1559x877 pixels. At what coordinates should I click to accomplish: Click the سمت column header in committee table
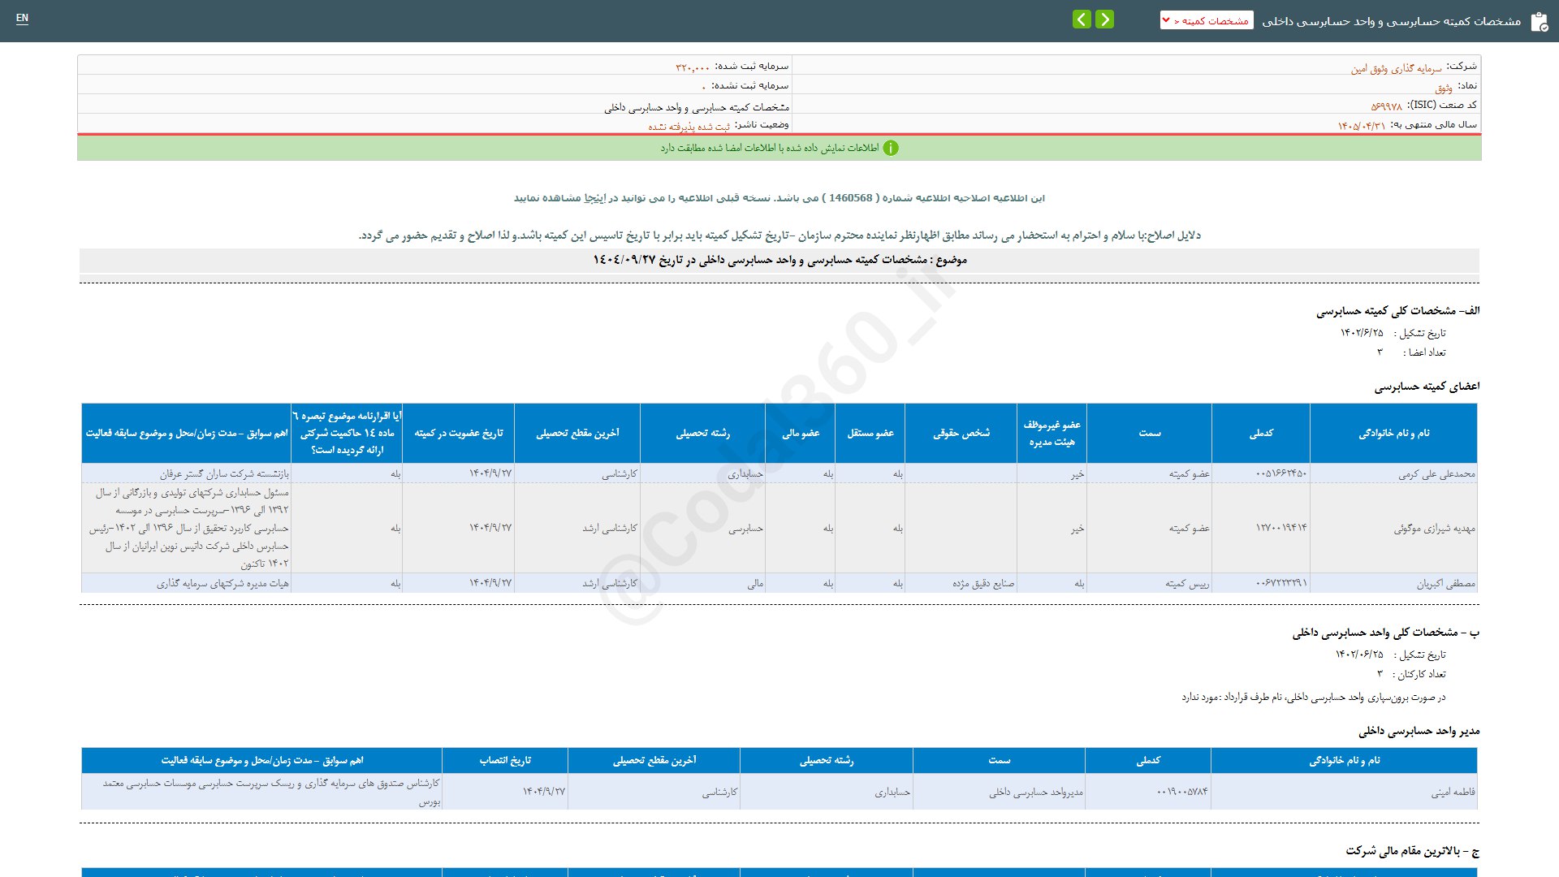(1149, 434)
